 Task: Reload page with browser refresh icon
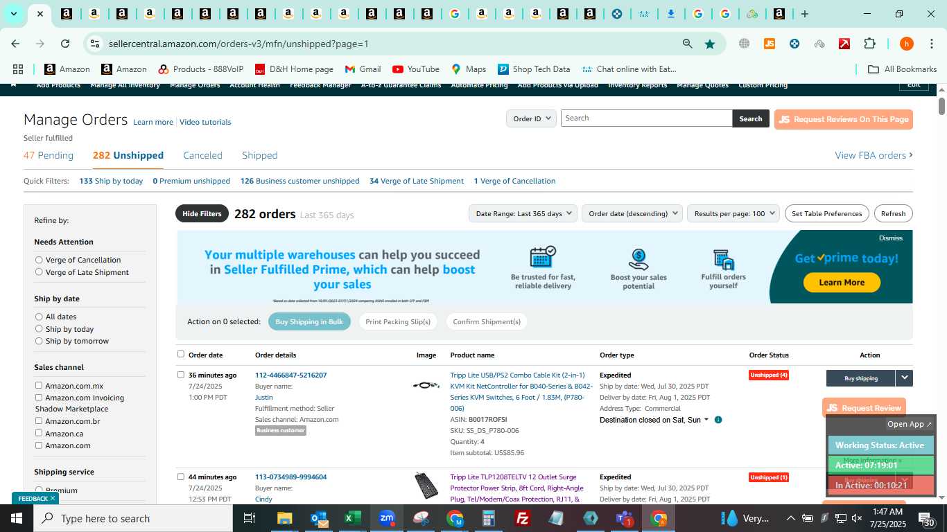pos(65,44)
